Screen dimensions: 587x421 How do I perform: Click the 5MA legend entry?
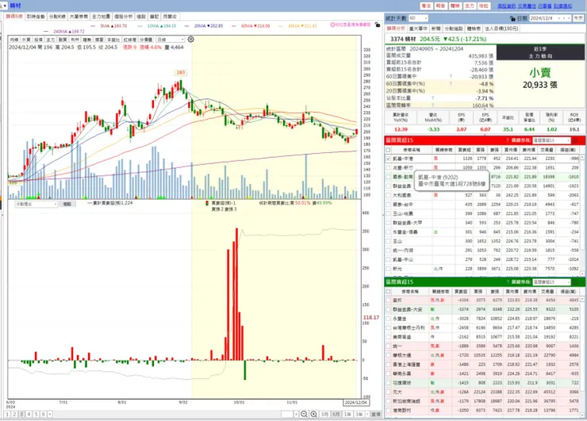point(110,26)
